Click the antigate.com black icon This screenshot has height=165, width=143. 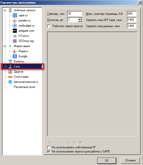15,31
